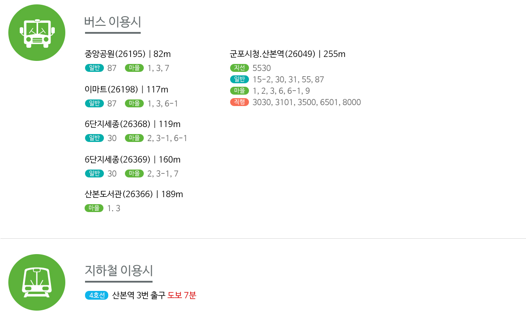Click the red 도보 7분 text
The width and height of the screenshot is (526, 315).
pos(182,295)
